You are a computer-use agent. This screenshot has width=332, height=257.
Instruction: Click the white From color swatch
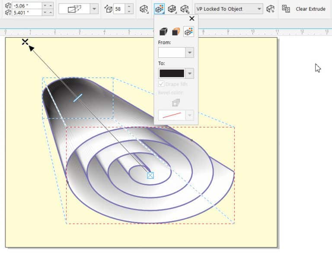pos(172,53)
